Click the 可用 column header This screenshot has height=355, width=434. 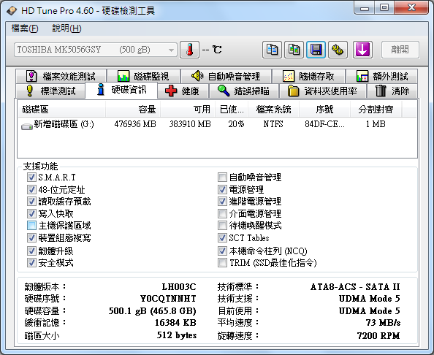pyautogui.click(x=188, y=110)
